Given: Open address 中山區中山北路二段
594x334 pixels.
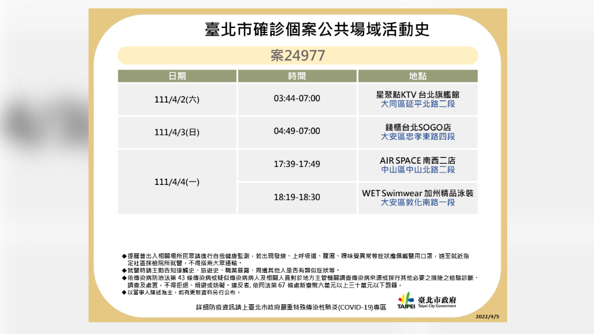Looking at the screenshot, I should click(418, 170).
